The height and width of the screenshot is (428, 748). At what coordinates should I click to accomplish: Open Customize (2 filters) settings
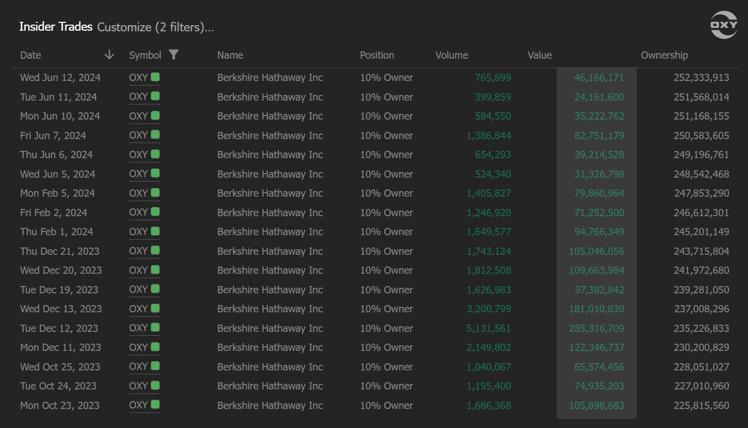156,27
